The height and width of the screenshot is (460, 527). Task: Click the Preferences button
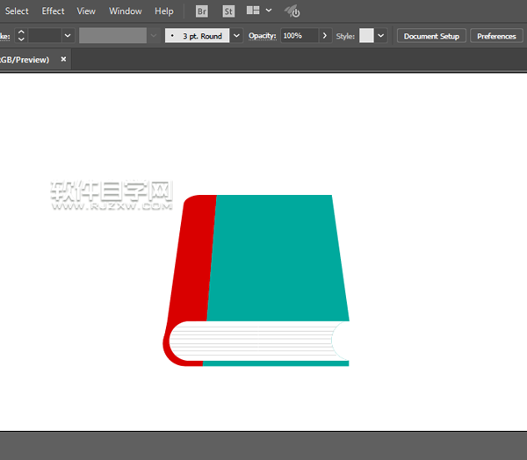click(x=496, y=36)
